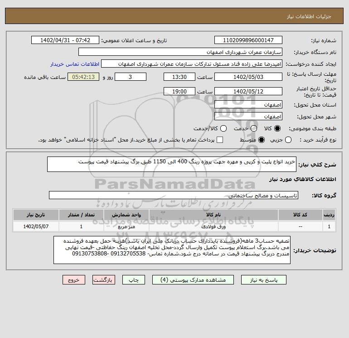This screenshot has width=349, height=338.
Task: Click the request number field 1102099896000147
Action: [248, 40]
